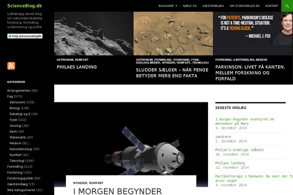Open Forskning sidebar category

coord(15,173)
